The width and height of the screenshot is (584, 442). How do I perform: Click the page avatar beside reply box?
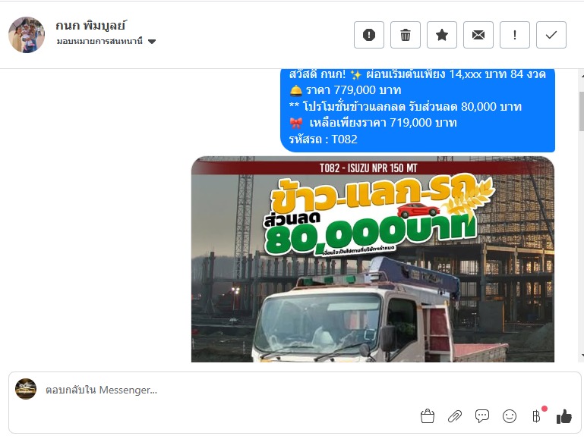26,389
